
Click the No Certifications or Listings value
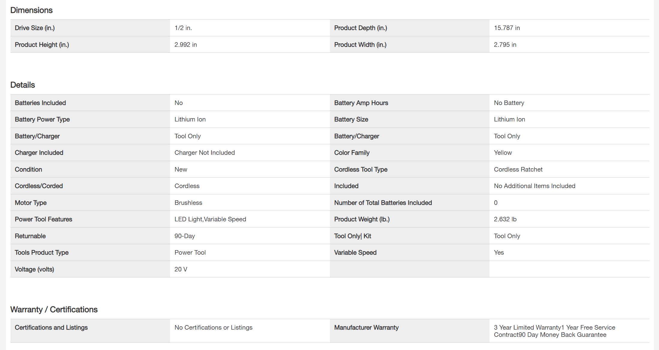click(214, 328)
